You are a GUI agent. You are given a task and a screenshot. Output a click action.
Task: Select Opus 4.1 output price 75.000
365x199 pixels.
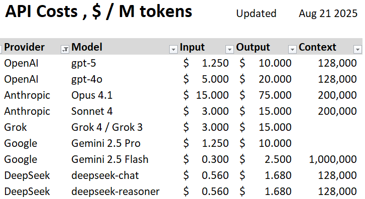275,95
